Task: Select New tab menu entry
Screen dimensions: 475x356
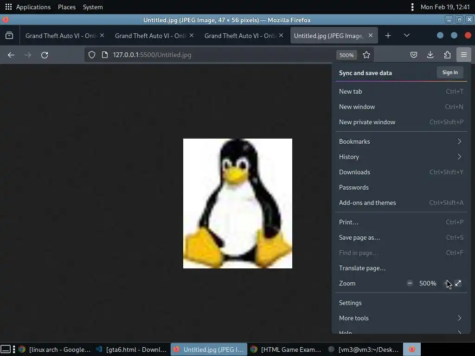Action: pyautogui.click(x=401, y=91)
